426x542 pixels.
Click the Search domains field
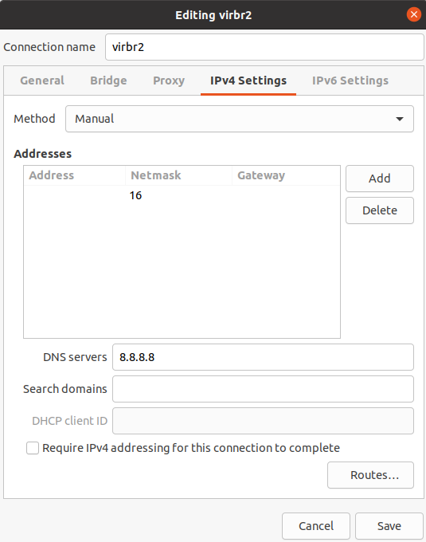(263, 389)
